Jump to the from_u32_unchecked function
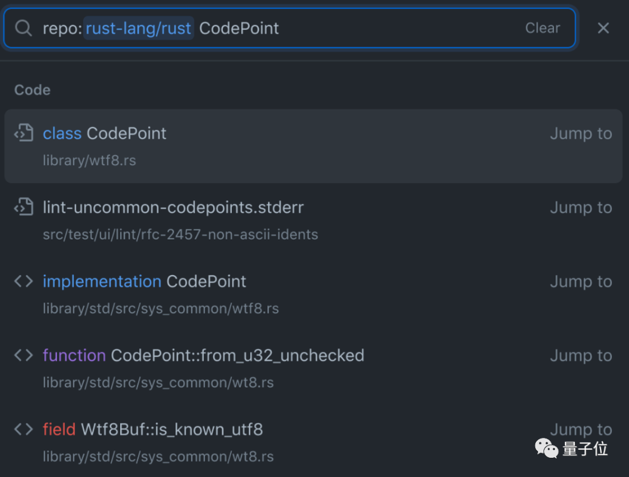The image size is (629, 477). point(581,356)
